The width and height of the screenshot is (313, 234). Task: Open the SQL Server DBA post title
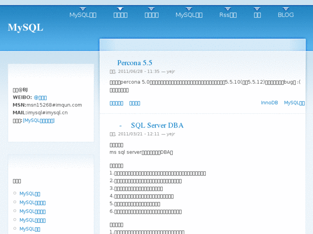[x=157, y=125]
